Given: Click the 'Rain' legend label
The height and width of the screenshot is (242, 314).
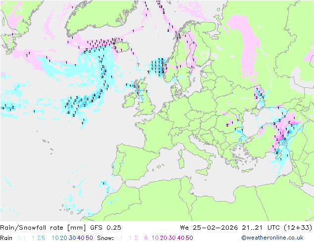Looking at the screenshot, I should 6,238.
